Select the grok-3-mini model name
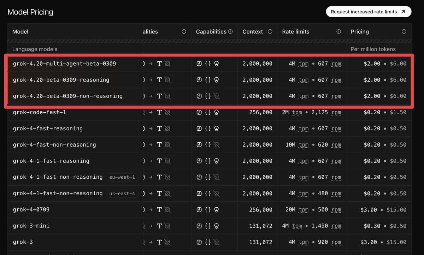This screenshot has width=424, height=255. point(31,226)
